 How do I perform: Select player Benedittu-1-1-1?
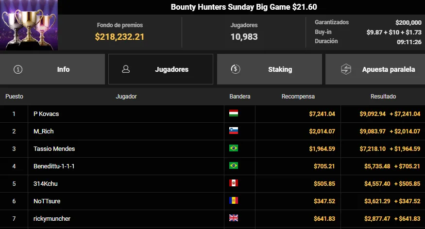(x=54, y=166)
